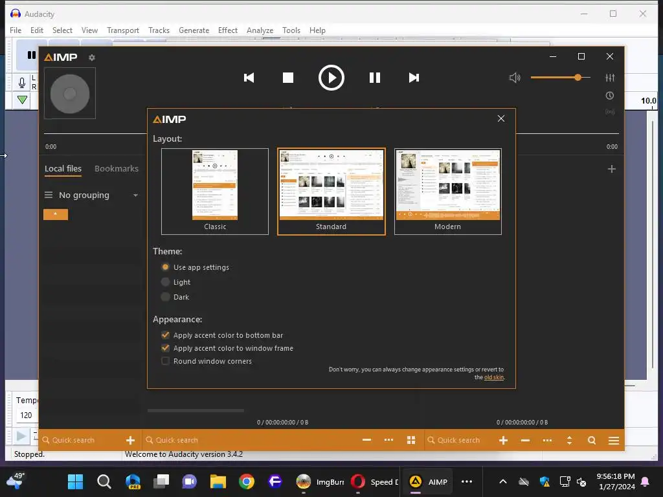Choose the Modern layout thumbnail
The width and height of the screenshot is (663, 497).
[x=448, y=192]
